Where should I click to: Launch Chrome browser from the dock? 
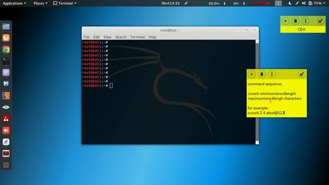6,49
